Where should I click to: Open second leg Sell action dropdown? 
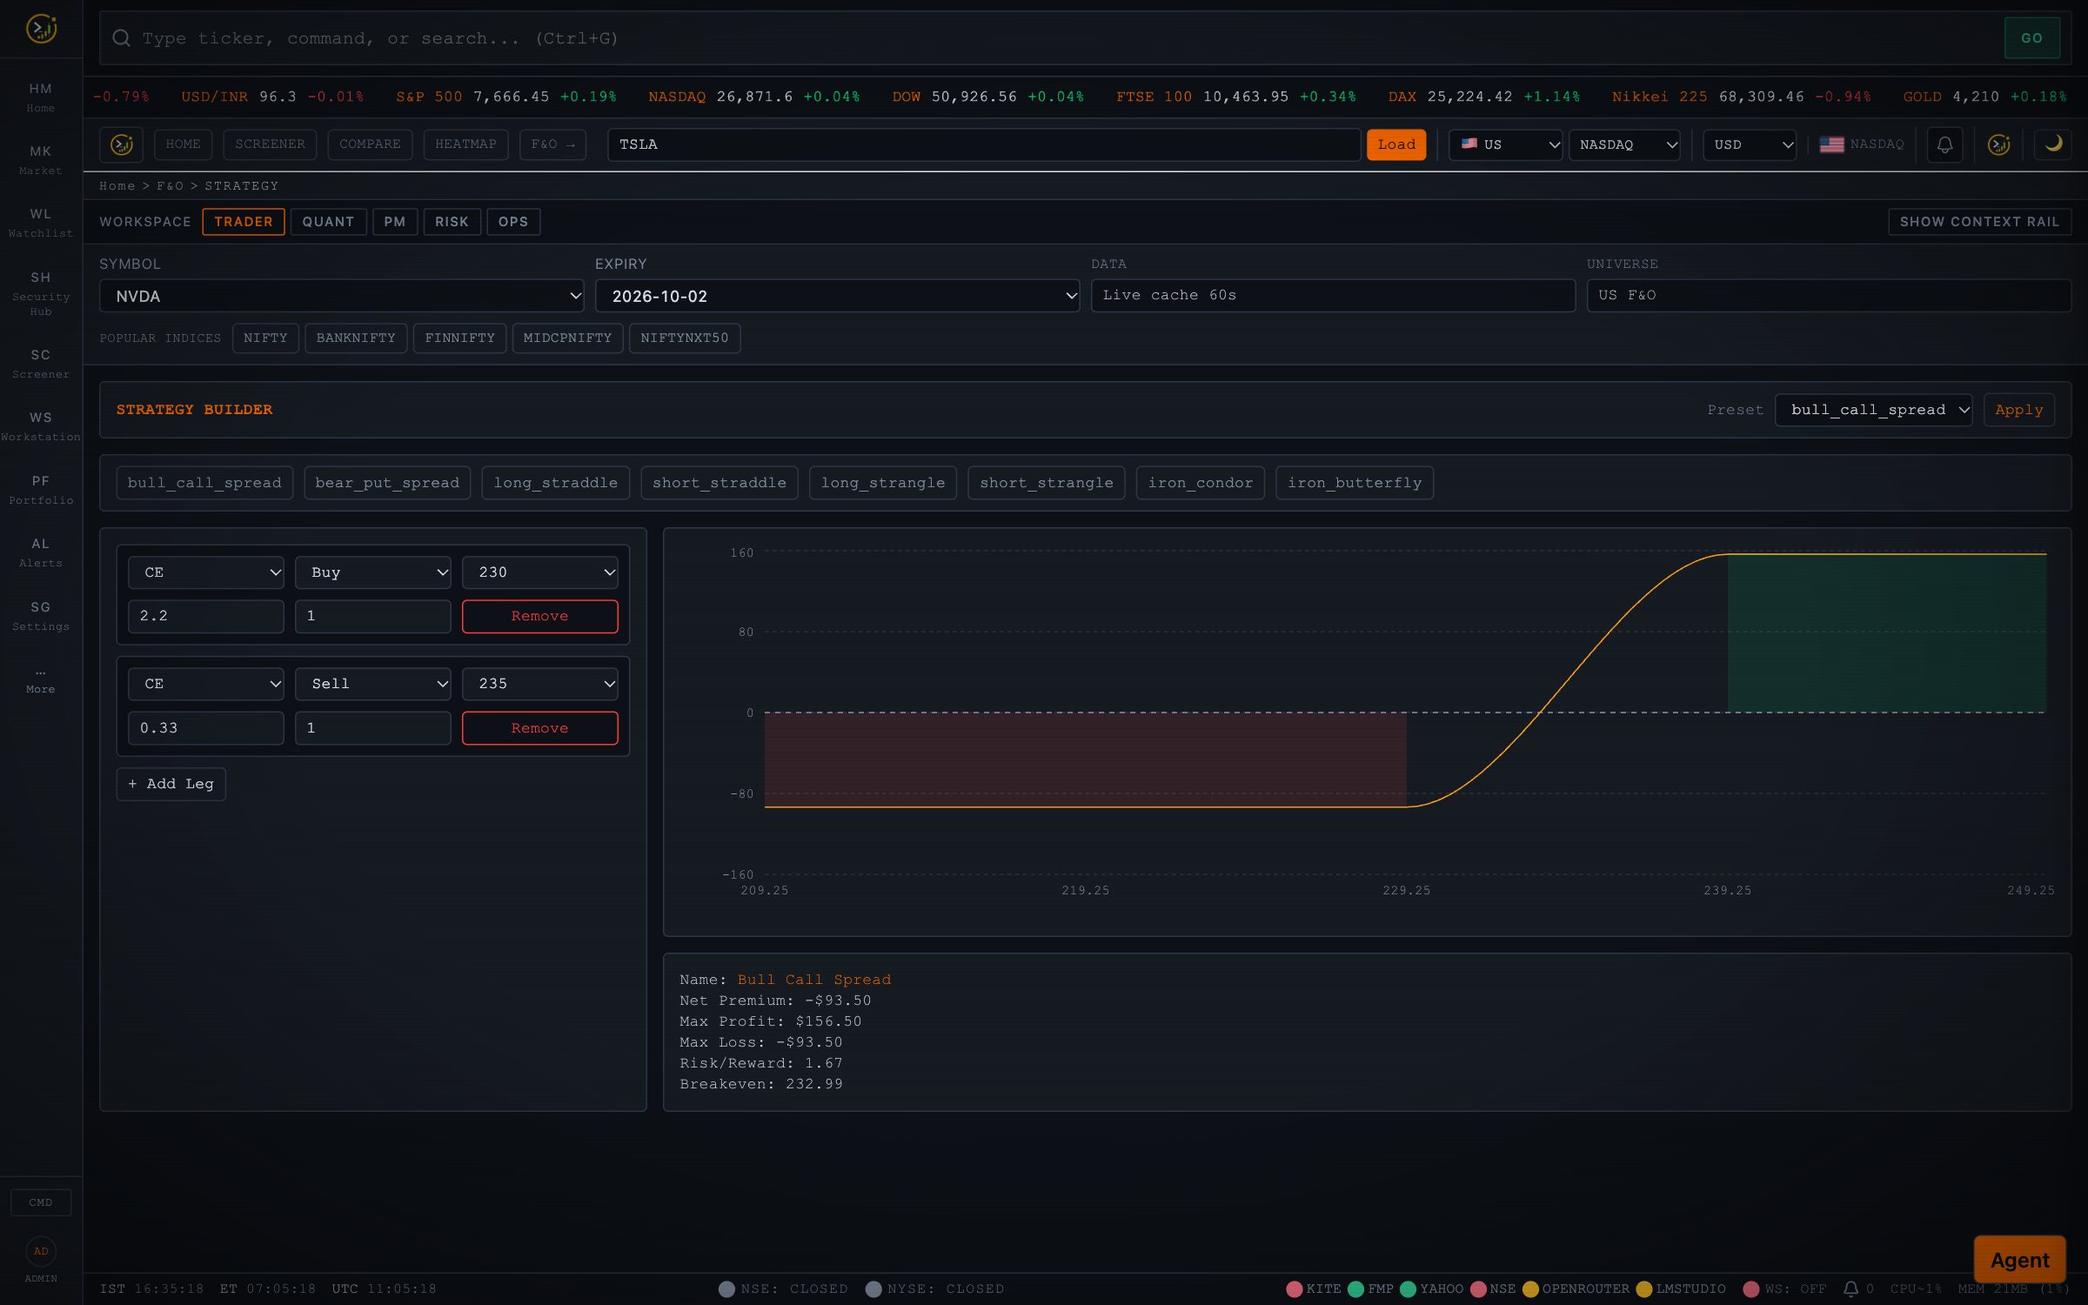click(x=373, y=684)
